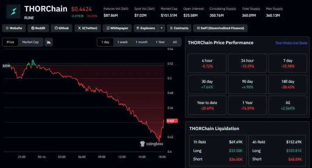Click the Spot Vol (24h) $7.02M value
Viewport: 312px width, 168px height.
click(140, 15)
